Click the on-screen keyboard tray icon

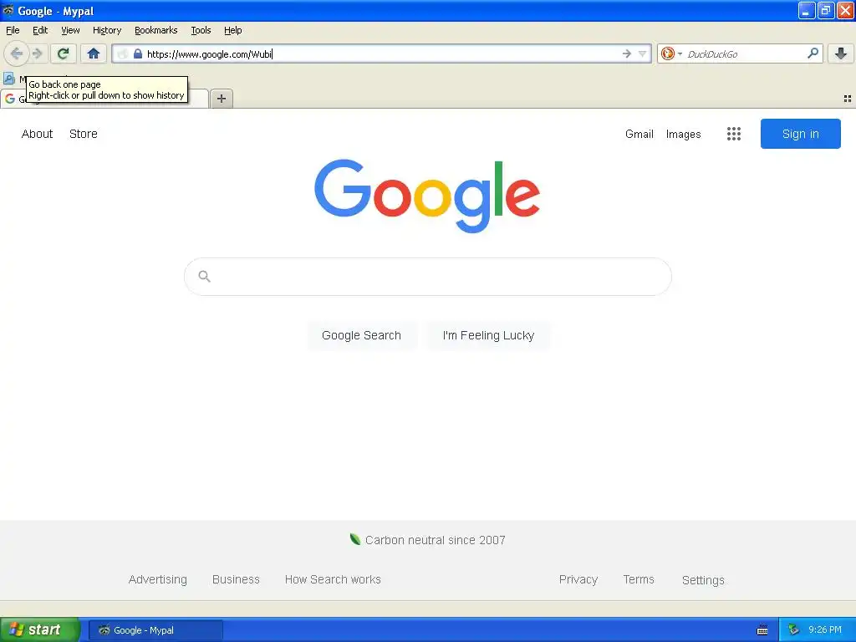tap(762, 630)
